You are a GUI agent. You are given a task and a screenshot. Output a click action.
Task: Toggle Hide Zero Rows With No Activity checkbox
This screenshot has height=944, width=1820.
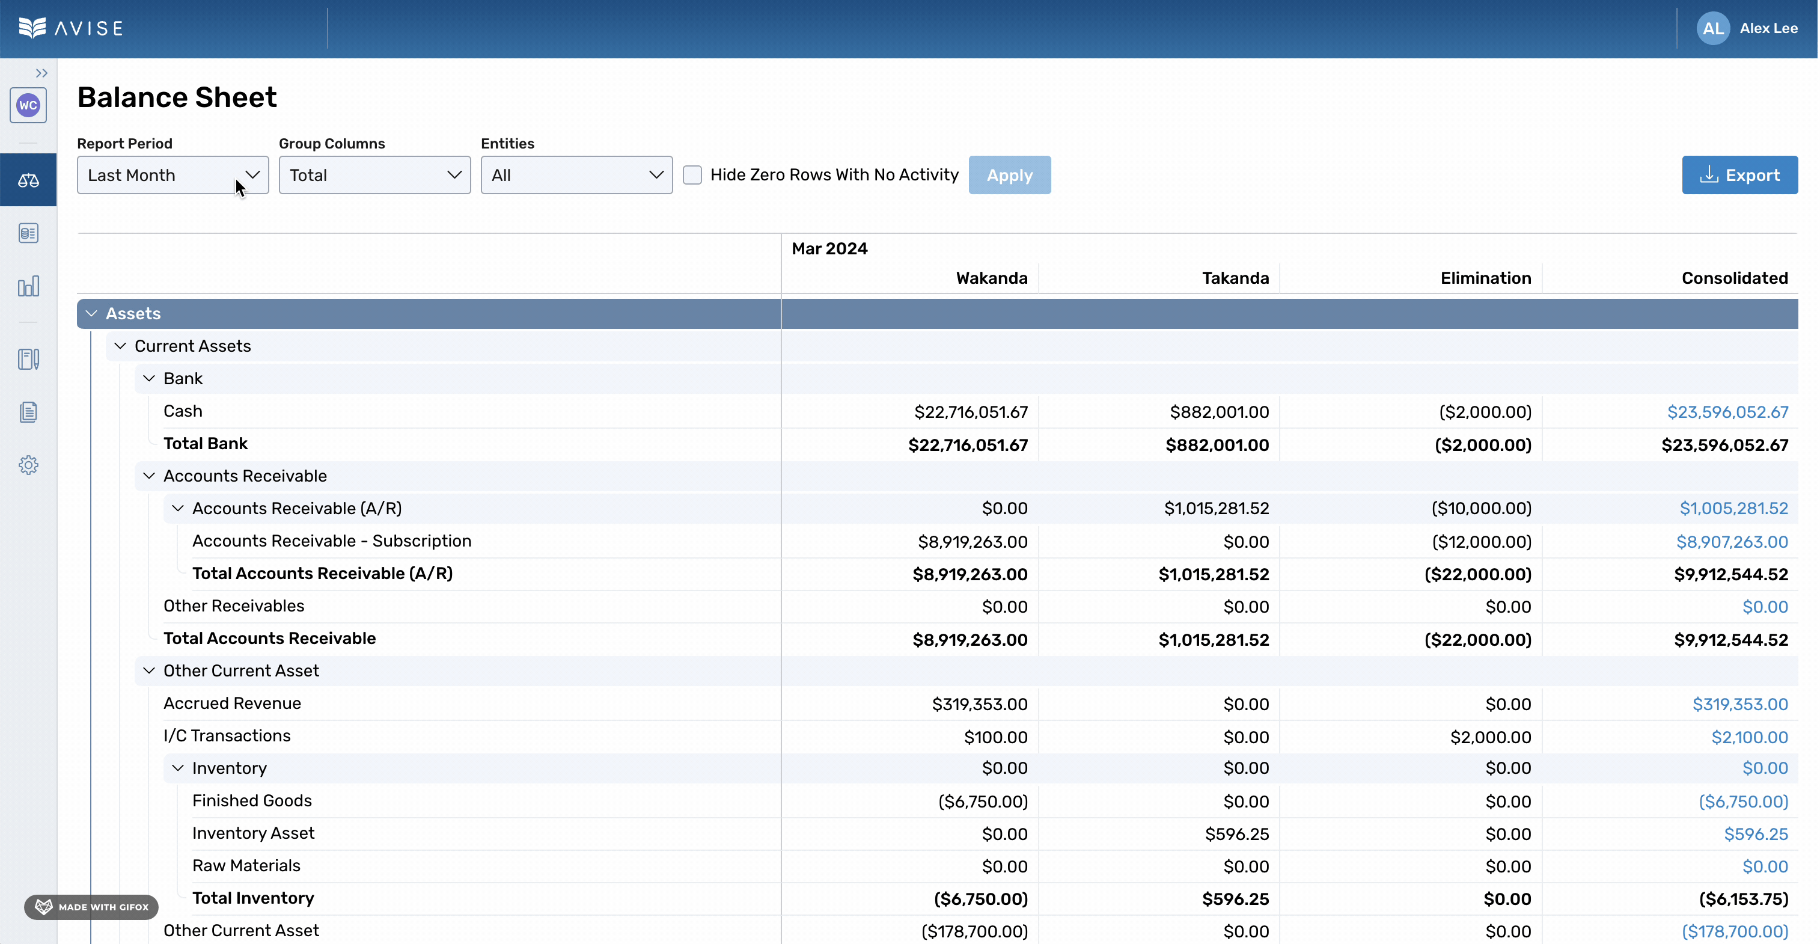pos(693,174)
